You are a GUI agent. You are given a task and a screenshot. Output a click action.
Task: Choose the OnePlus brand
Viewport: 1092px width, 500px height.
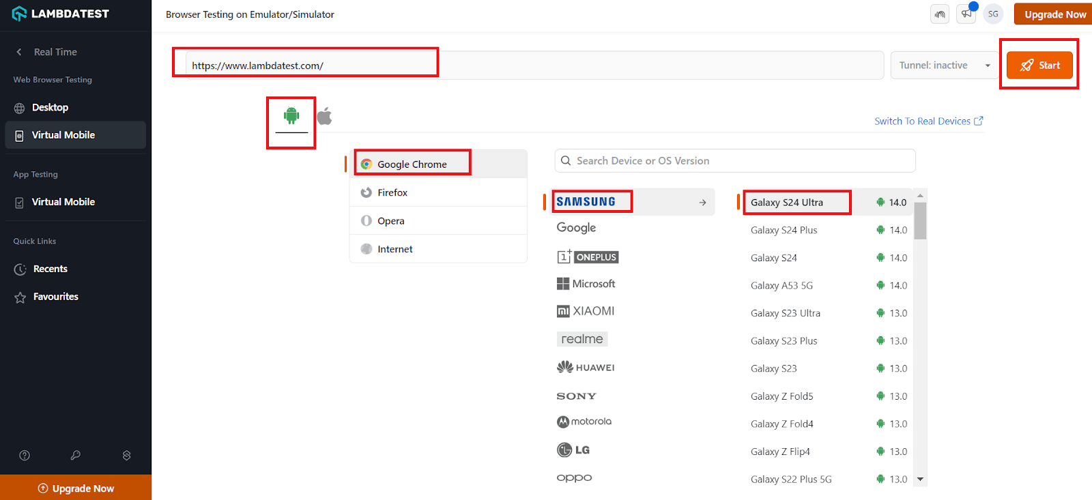[588, 256]
